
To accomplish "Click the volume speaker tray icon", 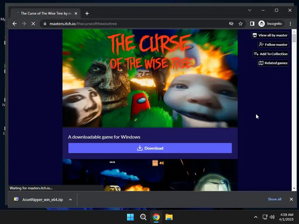I will (272, 217).
